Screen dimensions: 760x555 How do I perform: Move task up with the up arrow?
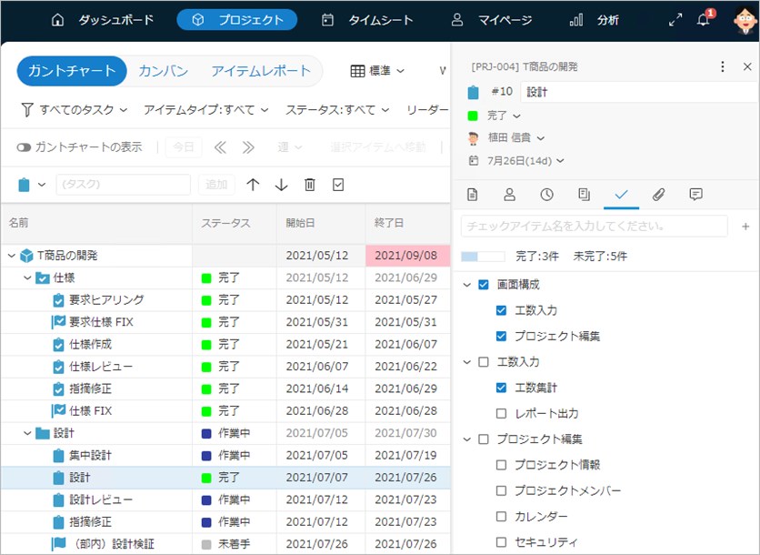pyautogui.click(x=253, y=185)
